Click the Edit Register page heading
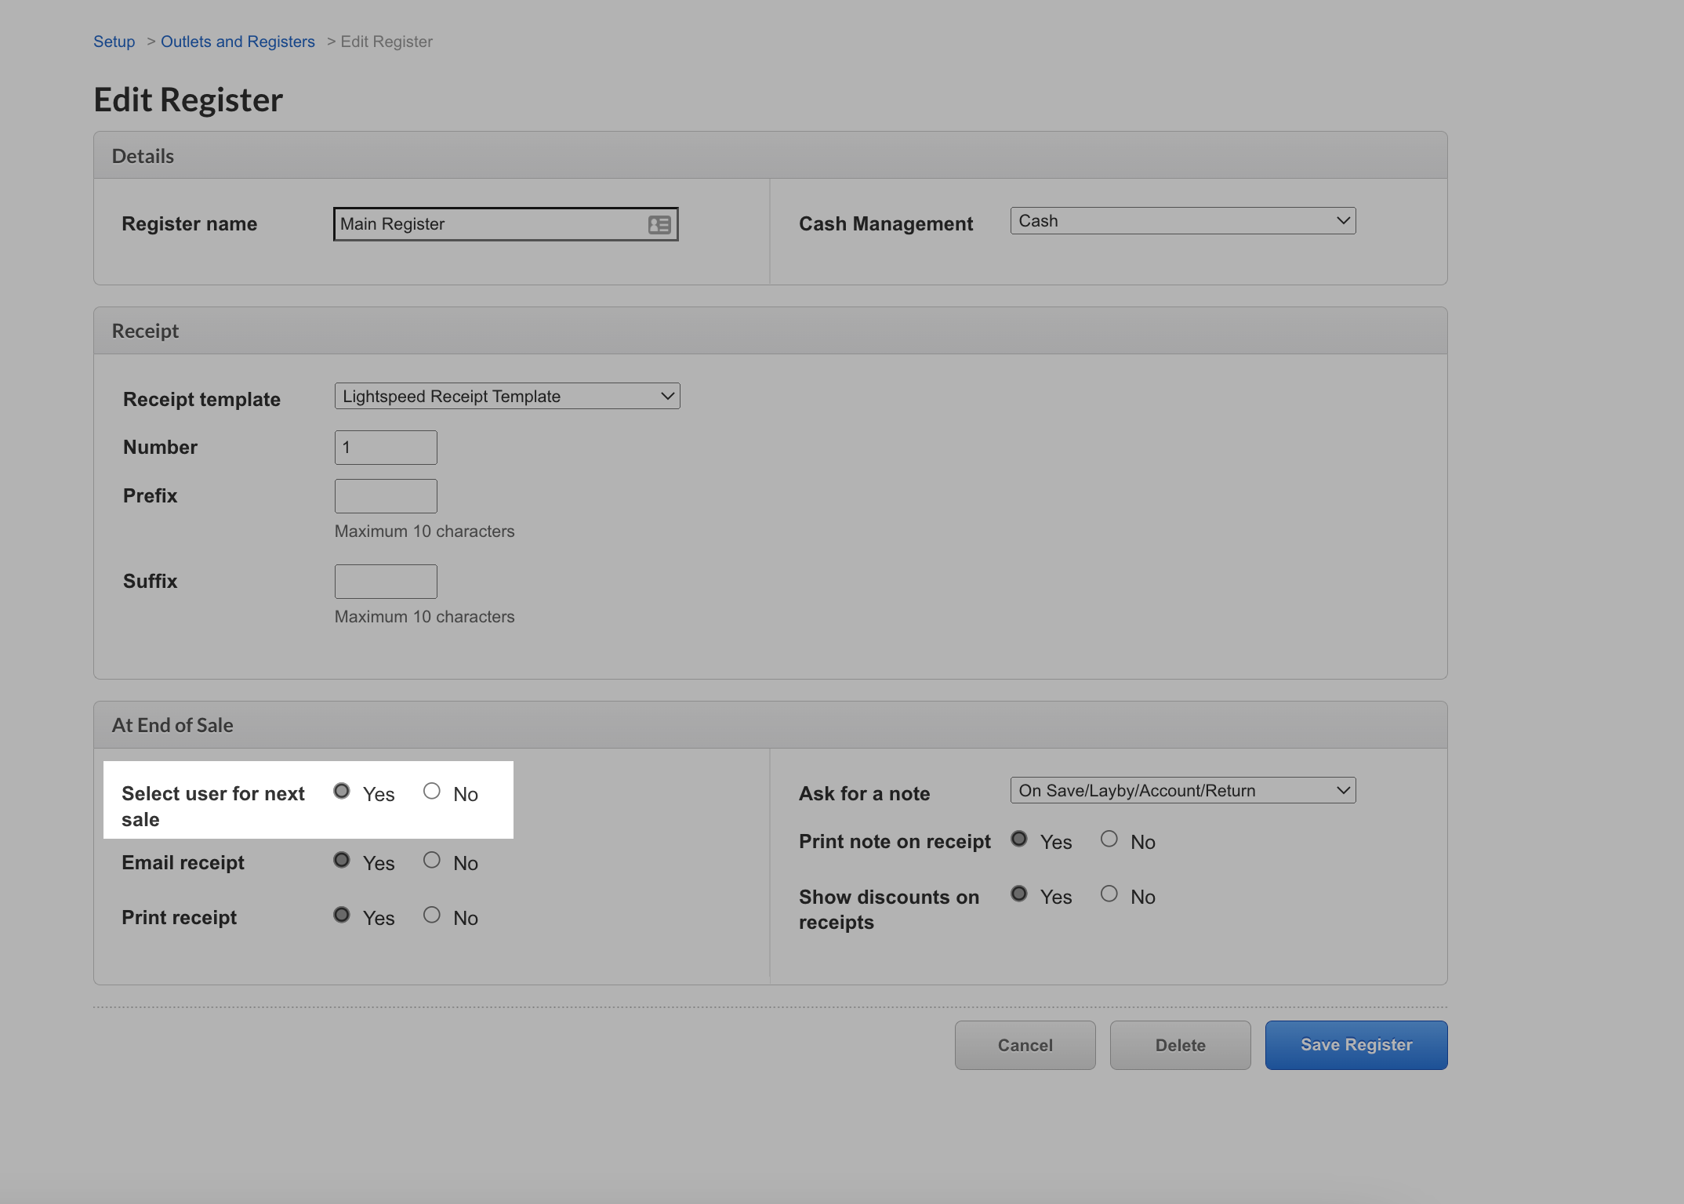 tap(188, 99)
